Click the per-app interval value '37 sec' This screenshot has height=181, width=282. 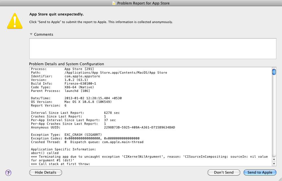pyautogui.click(x=110, y=120)
